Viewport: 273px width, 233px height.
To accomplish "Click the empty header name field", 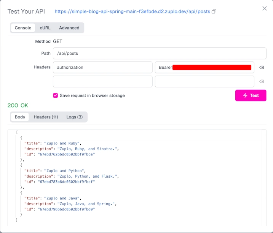I will coord(103,81).
